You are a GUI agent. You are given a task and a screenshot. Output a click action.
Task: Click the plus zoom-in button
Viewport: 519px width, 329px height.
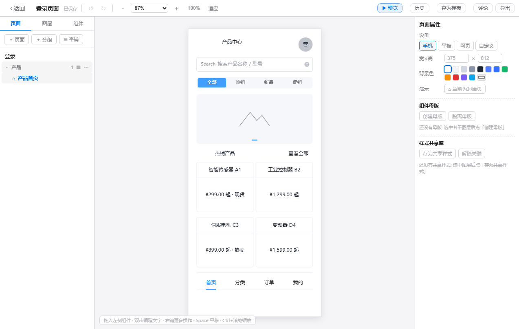click(176, 8)
